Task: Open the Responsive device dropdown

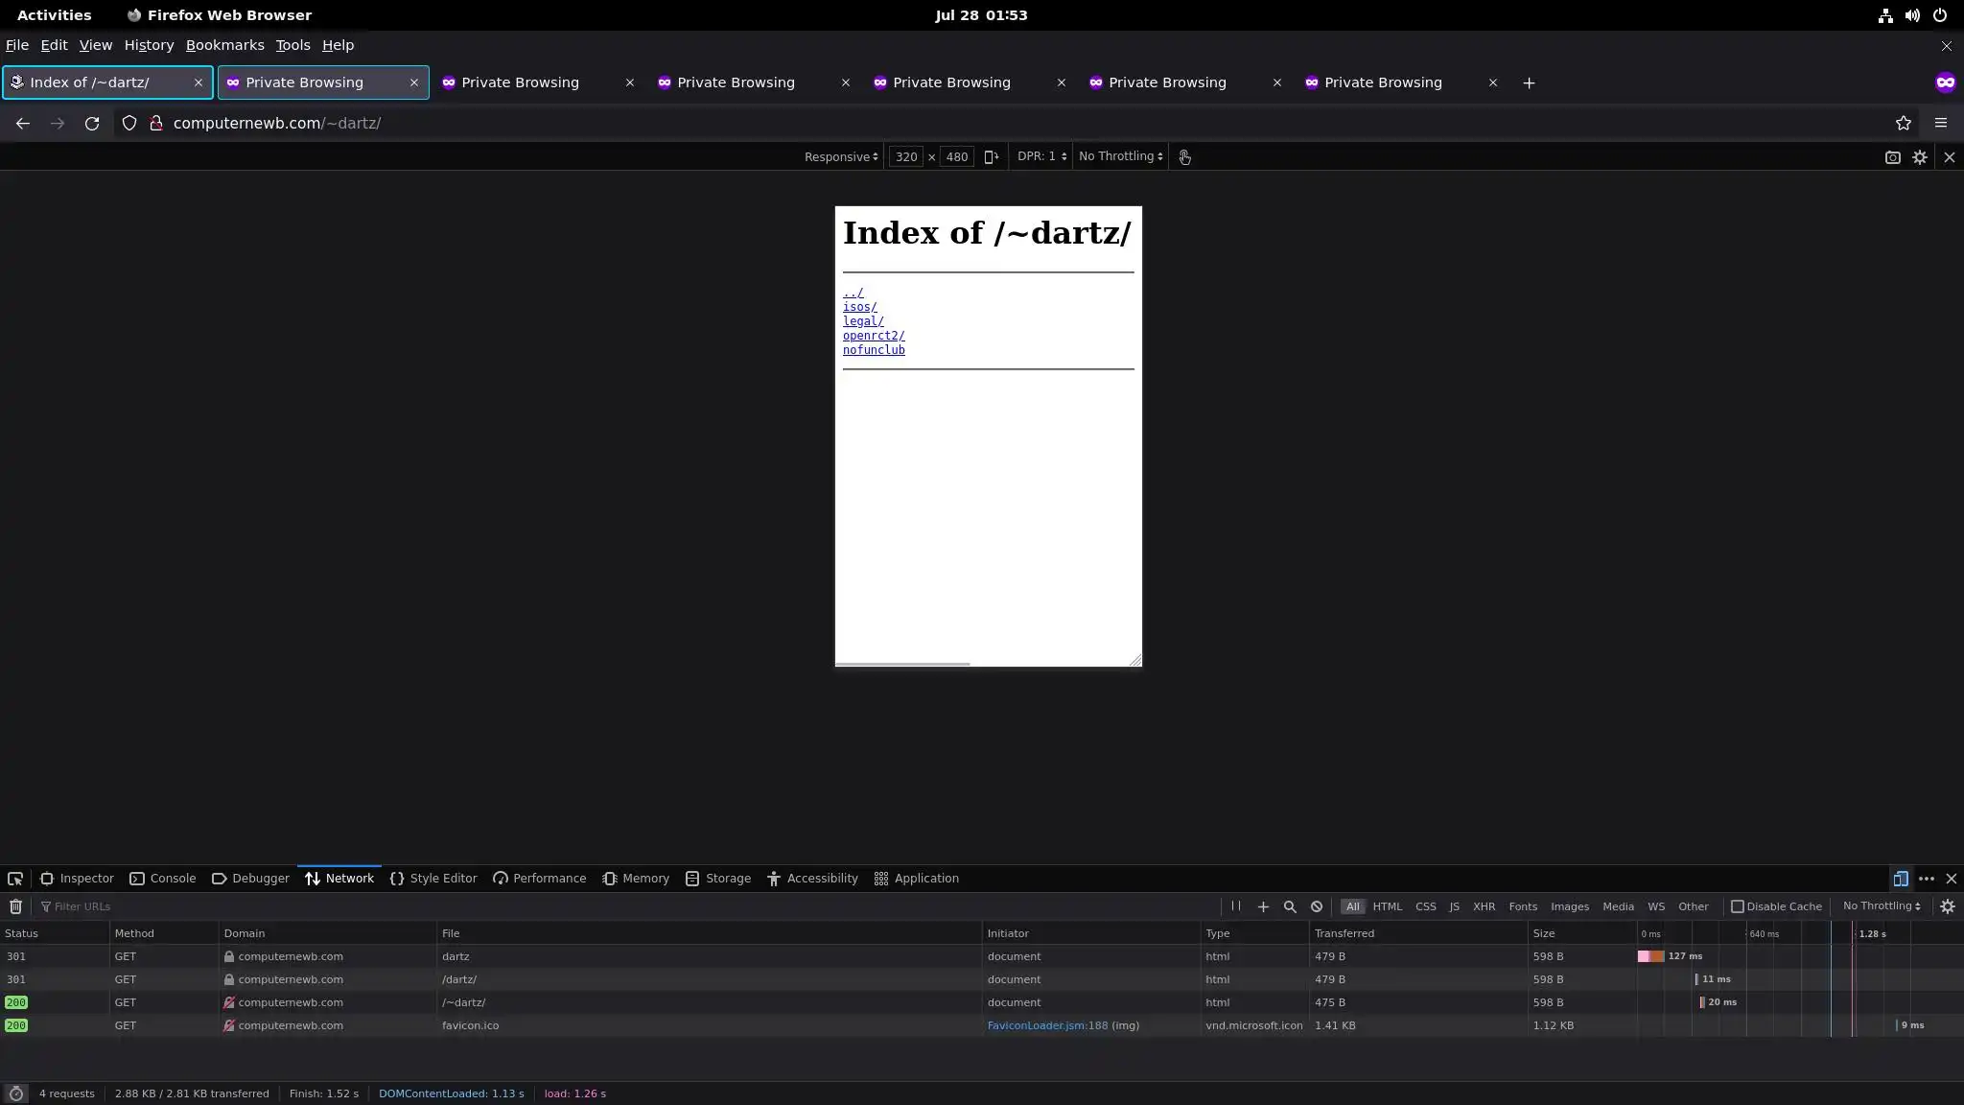Action: 840,157
